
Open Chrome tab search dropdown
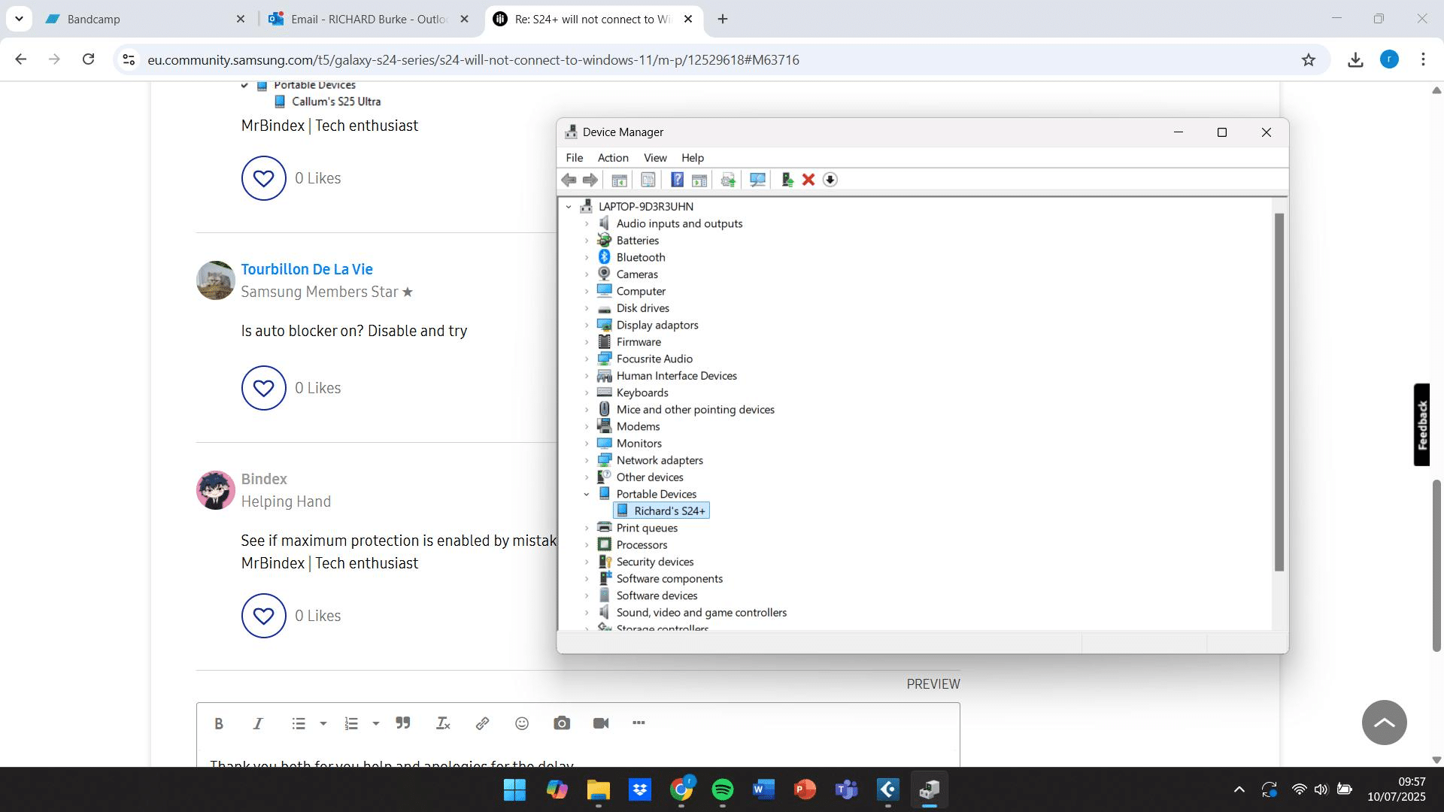tap(19, 19)
